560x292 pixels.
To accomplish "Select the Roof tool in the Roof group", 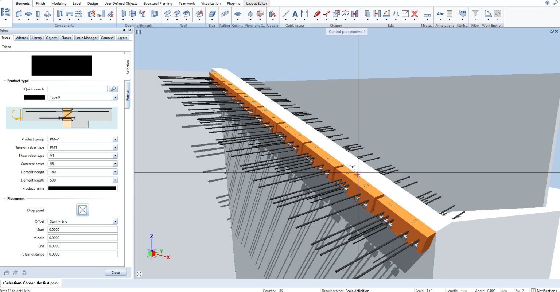I will 168,14.
